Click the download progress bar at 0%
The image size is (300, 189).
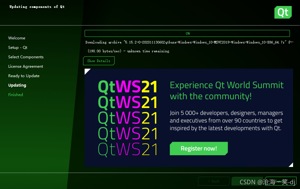tap(187, 33)
